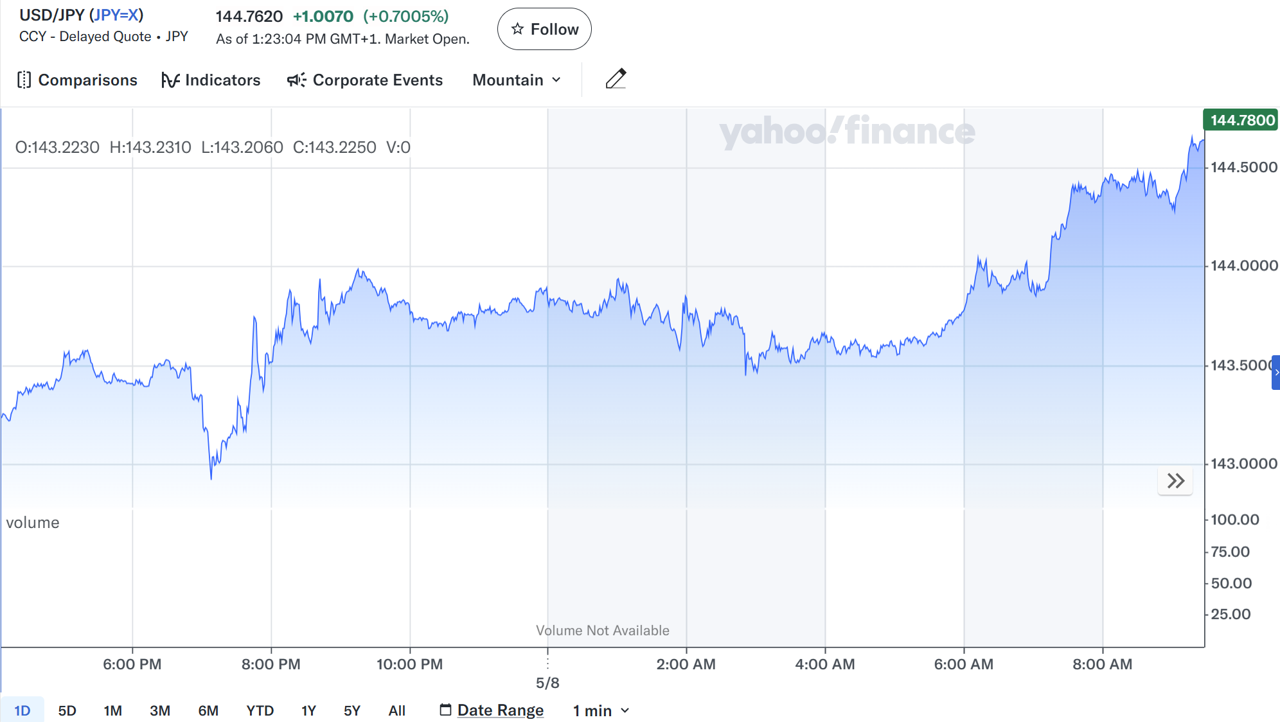Click the calendar icon beside Date Range

pyautogui.click(x=445, y=710)
